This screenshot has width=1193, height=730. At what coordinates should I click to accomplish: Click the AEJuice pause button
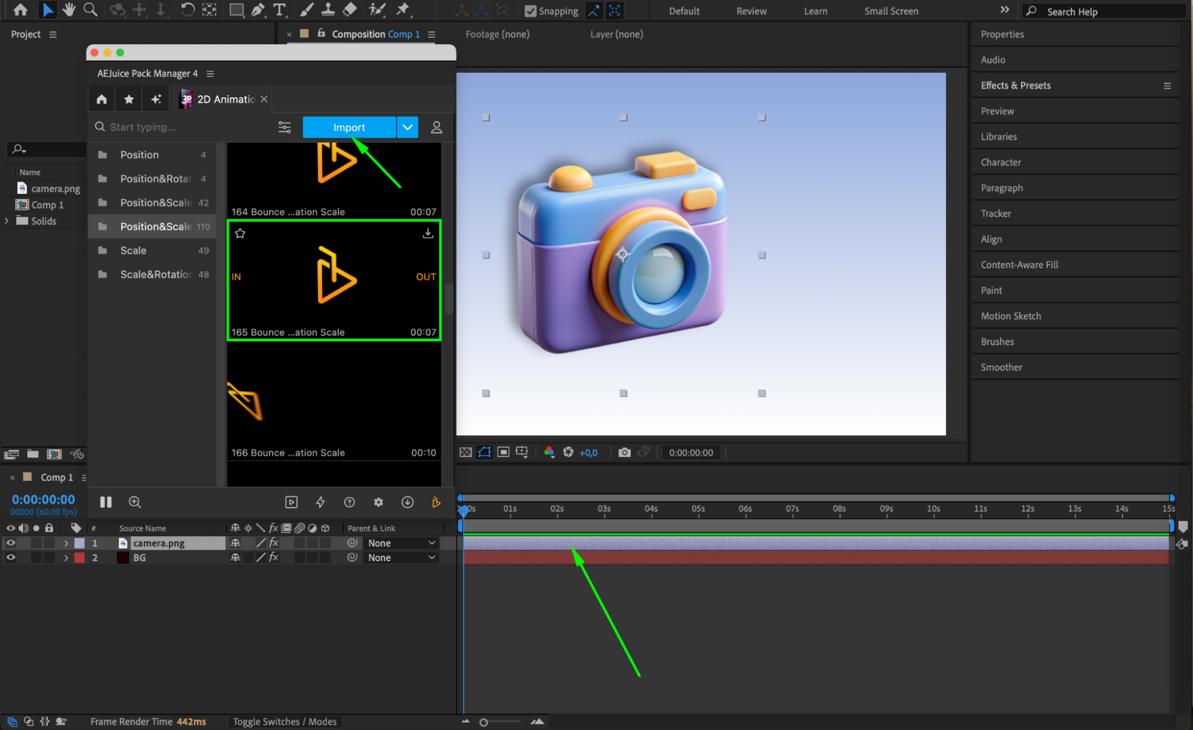coord(106,502)
